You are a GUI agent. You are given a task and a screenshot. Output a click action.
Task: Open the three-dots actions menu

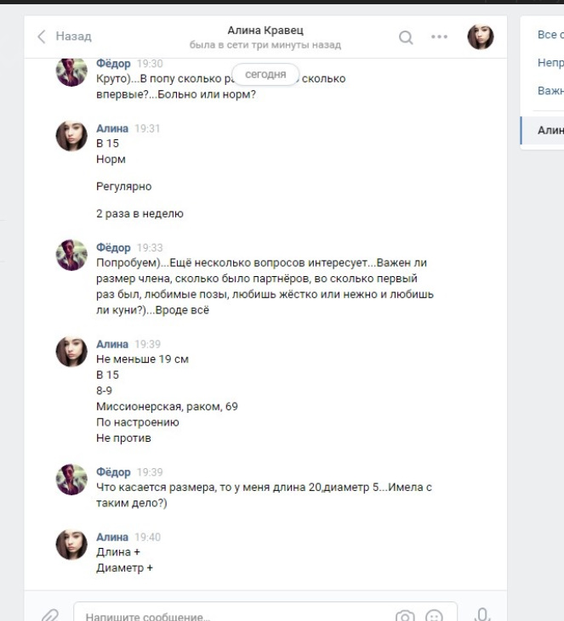pyautogui.click(x=439, y=37)
